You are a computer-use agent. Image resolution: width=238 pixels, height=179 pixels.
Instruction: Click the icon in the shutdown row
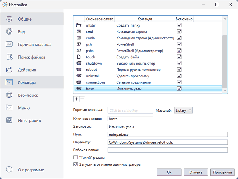79,63
